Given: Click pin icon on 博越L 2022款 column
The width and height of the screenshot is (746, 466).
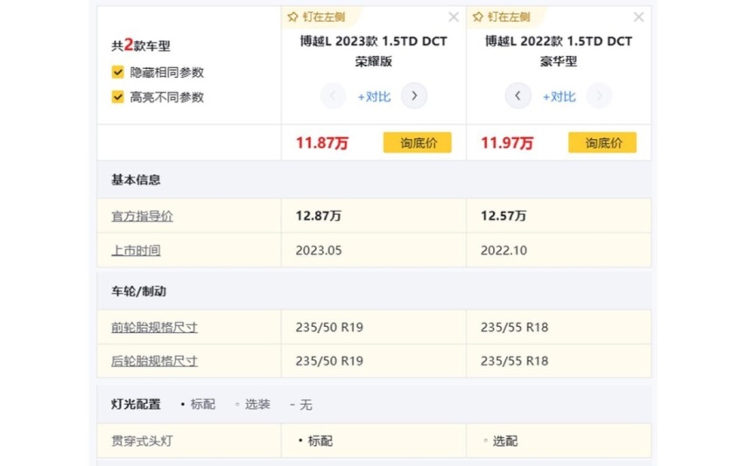Looking at the screenshot, I should [x=478, y=17].
